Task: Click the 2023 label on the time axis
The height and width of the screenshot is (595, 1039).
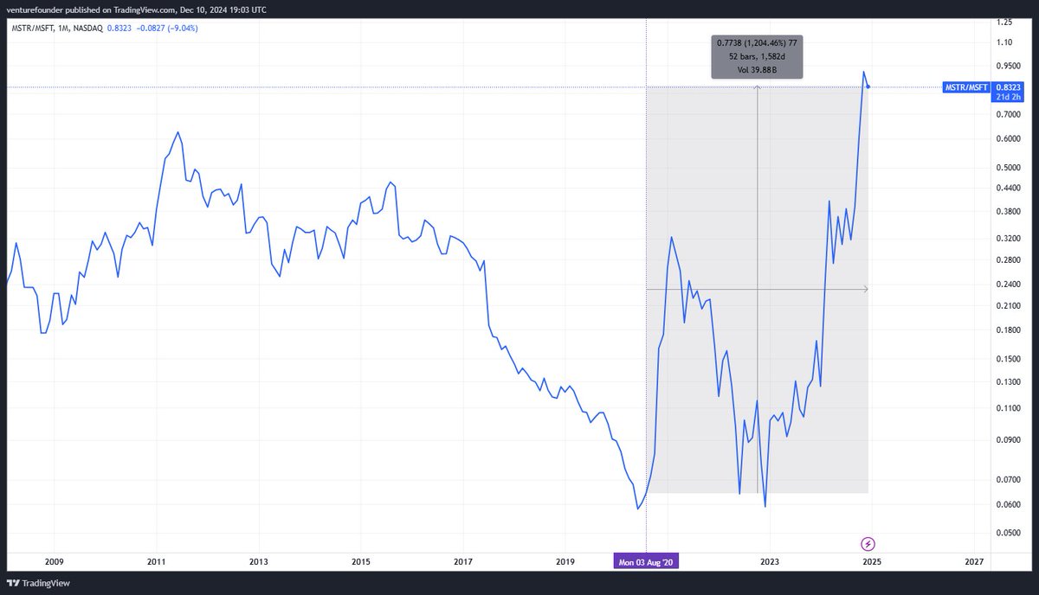Action: click(769, 561)
